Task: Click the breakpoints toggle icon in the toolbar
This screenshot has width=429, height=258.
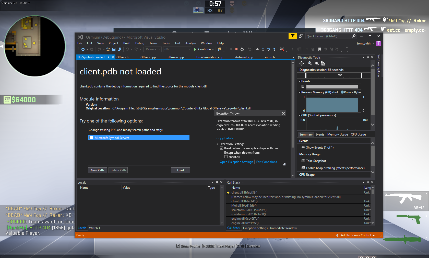Action: coord(282,49)
